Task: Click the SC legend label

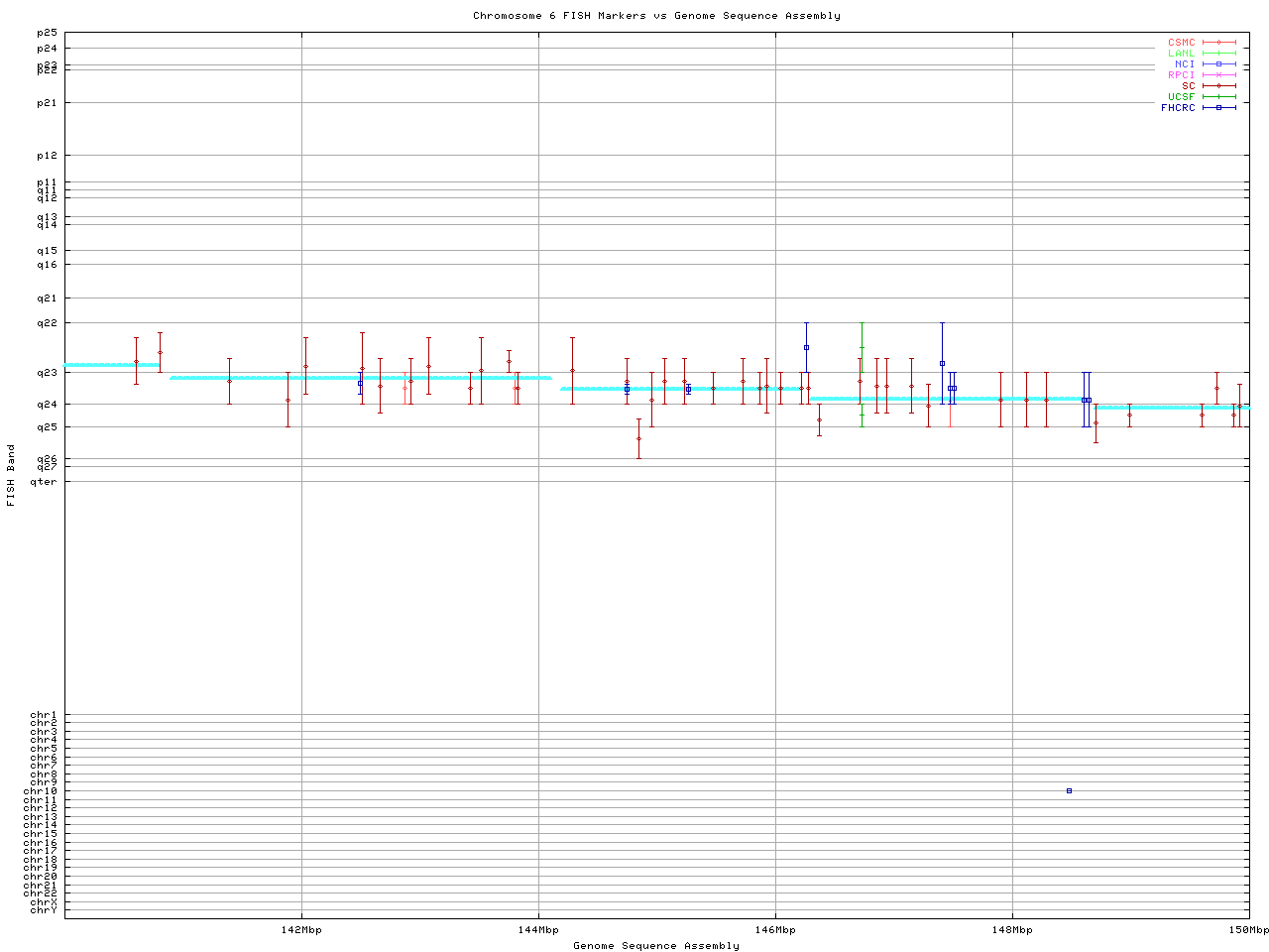Action: coord(1188,86)
